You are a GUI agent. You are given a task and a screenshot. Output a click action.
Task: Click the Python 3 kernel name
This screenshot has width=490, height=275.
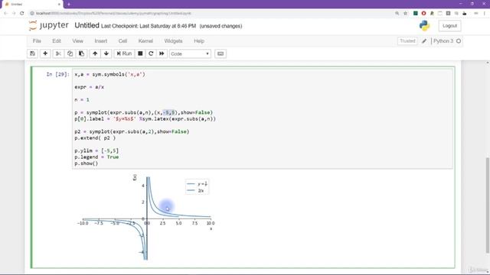[x=443, y=40]
